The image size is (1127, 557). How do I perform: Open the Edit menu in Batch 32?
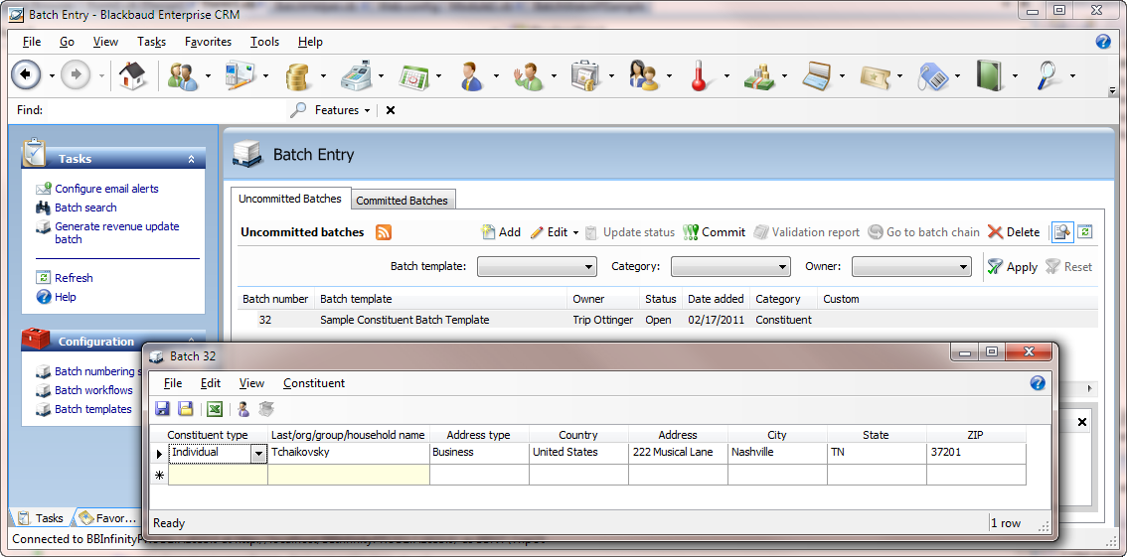(211, 383)
